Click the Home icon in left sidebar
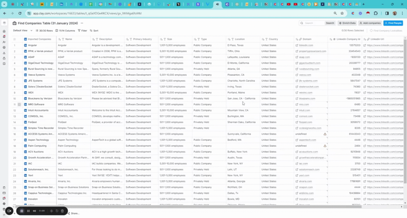Viewport: 407px width, 218px height. click(4, 31)
